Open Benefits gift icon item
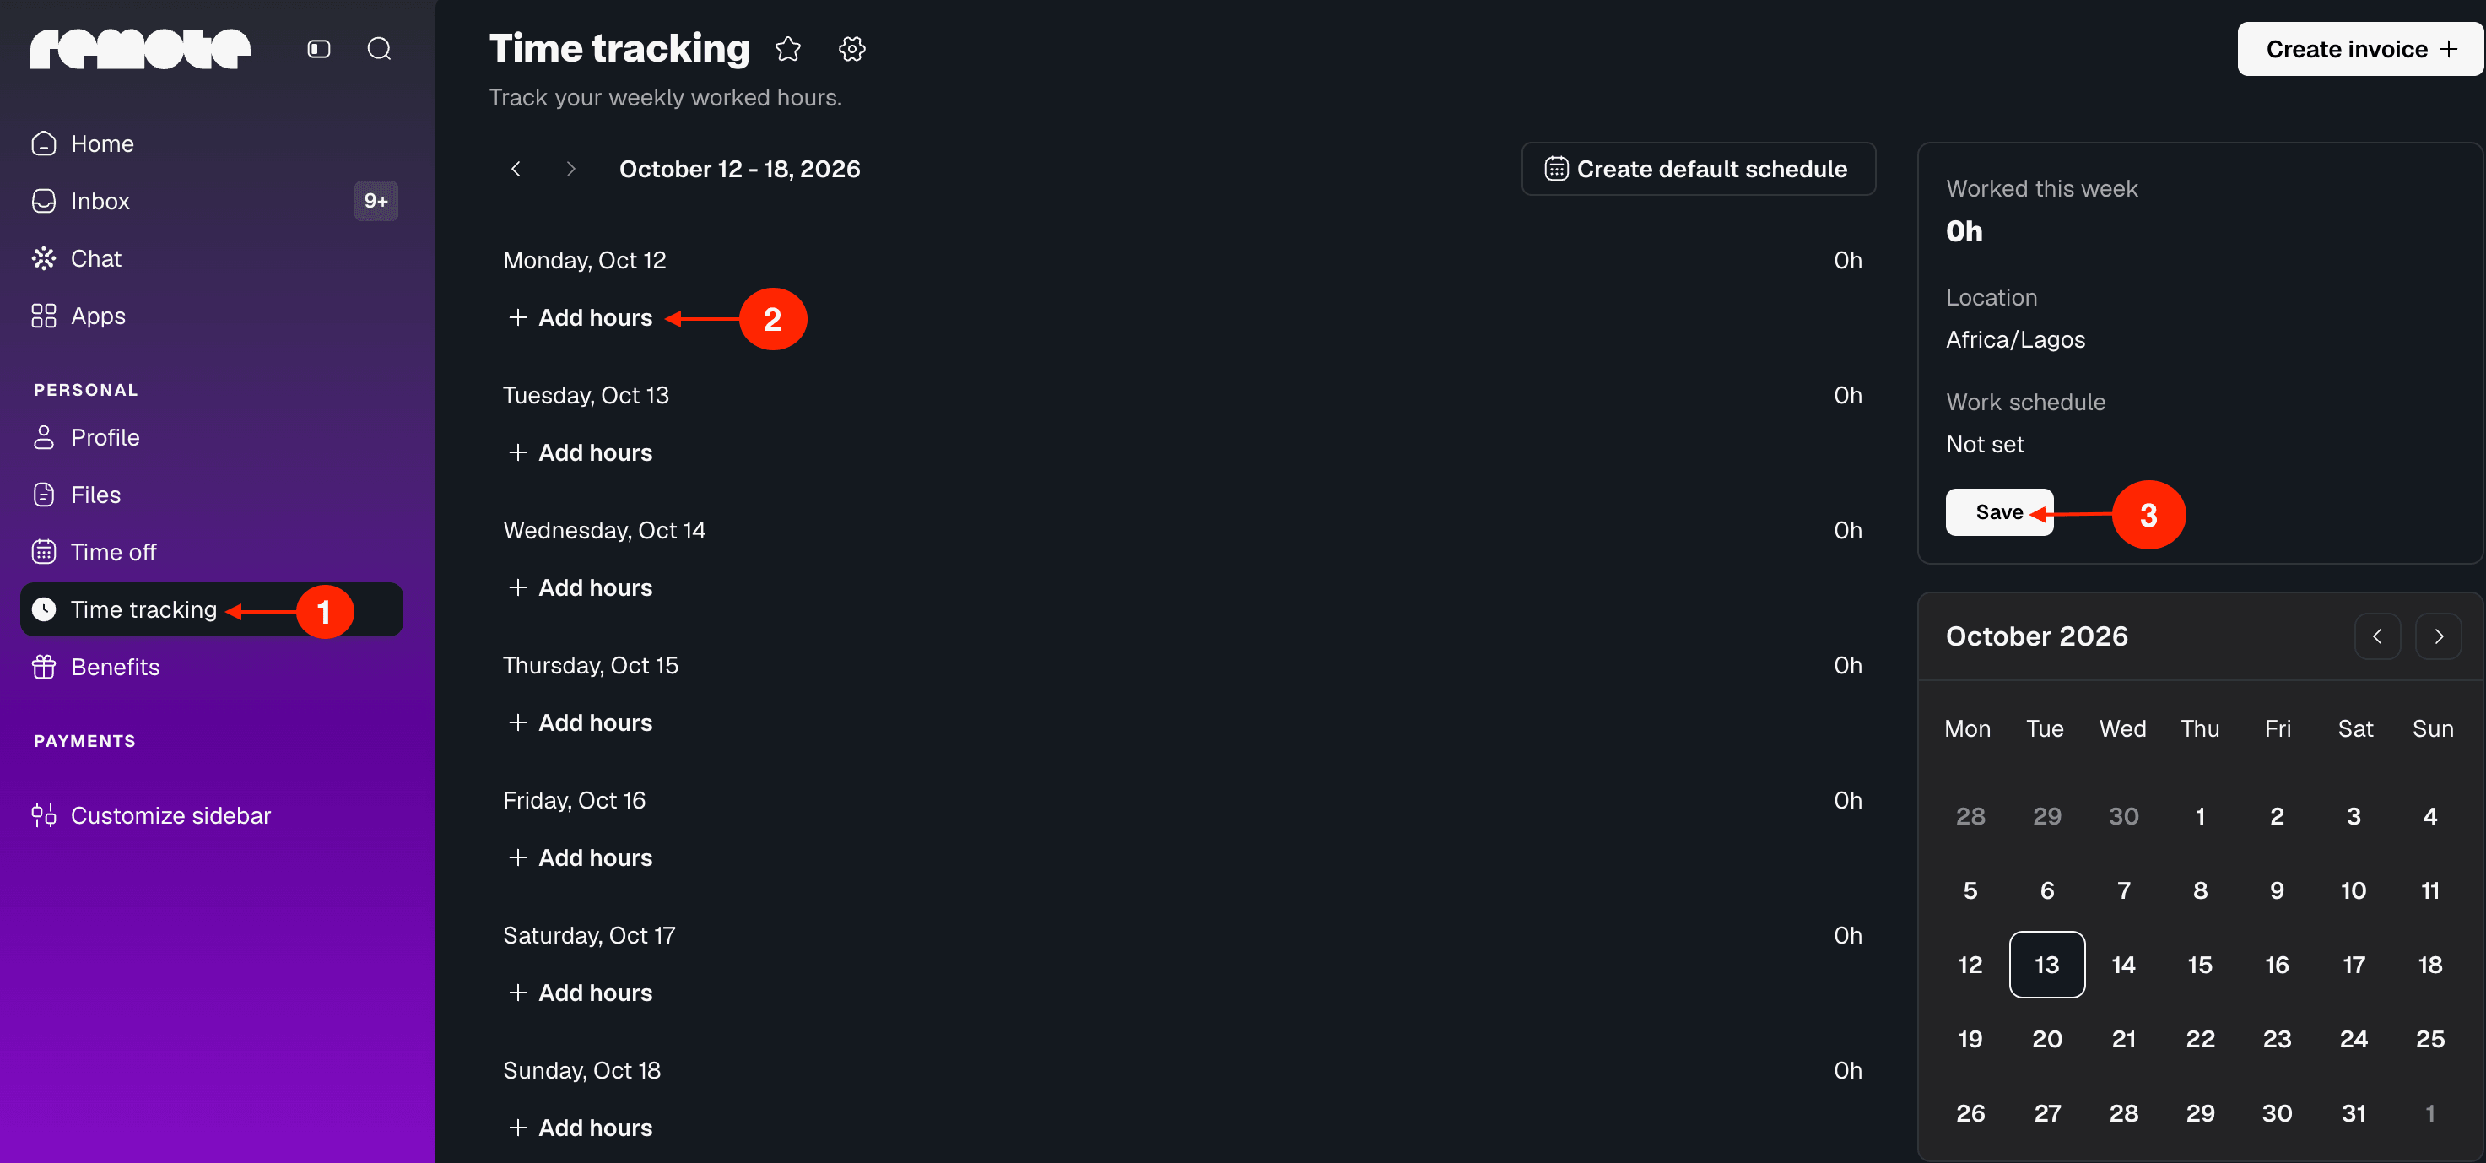Screen dimensions: 2486x1163 [43, 667]
